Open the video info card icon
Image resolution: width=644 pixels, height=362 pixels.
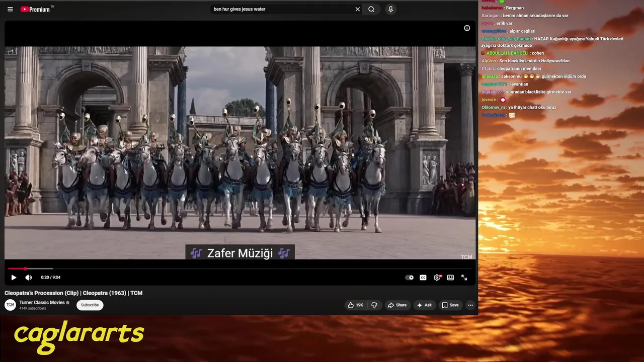coord(467,28)
